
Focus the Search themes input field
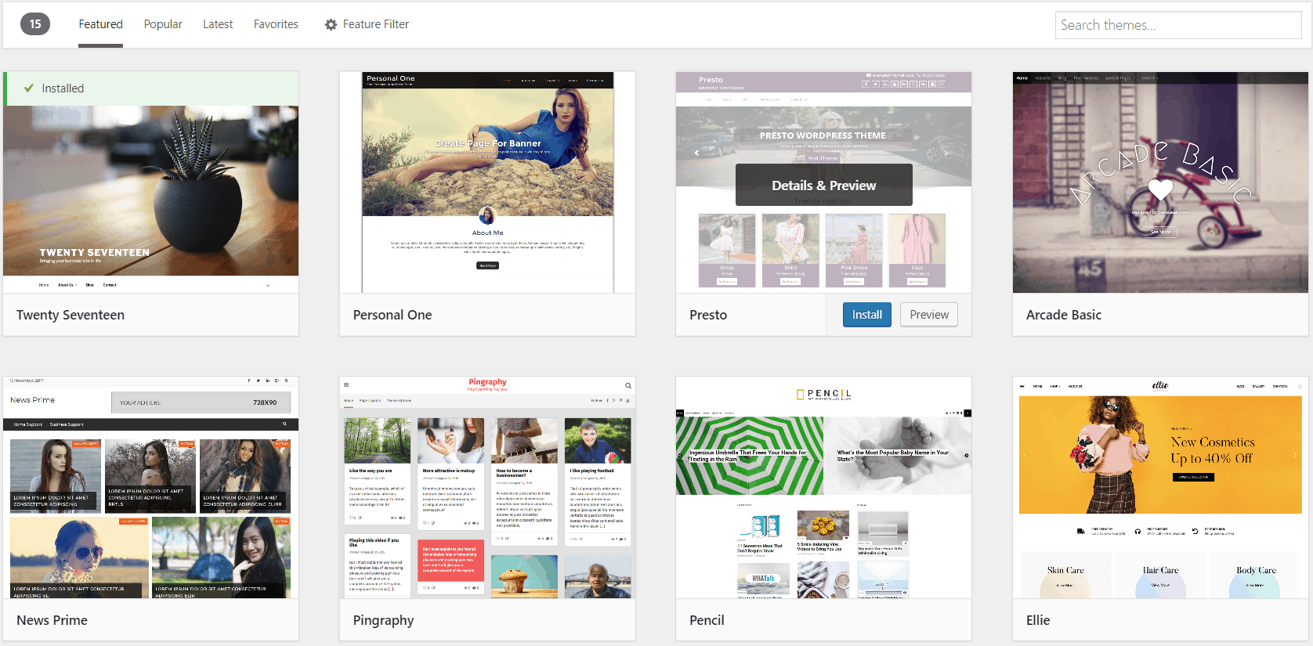tap(1177, 25)
